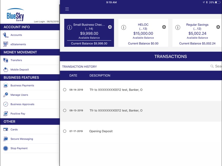Image resolution: width=222 pixels, height=166 pixels.
Task: Go to Transfers menu item
Action: 30,60
